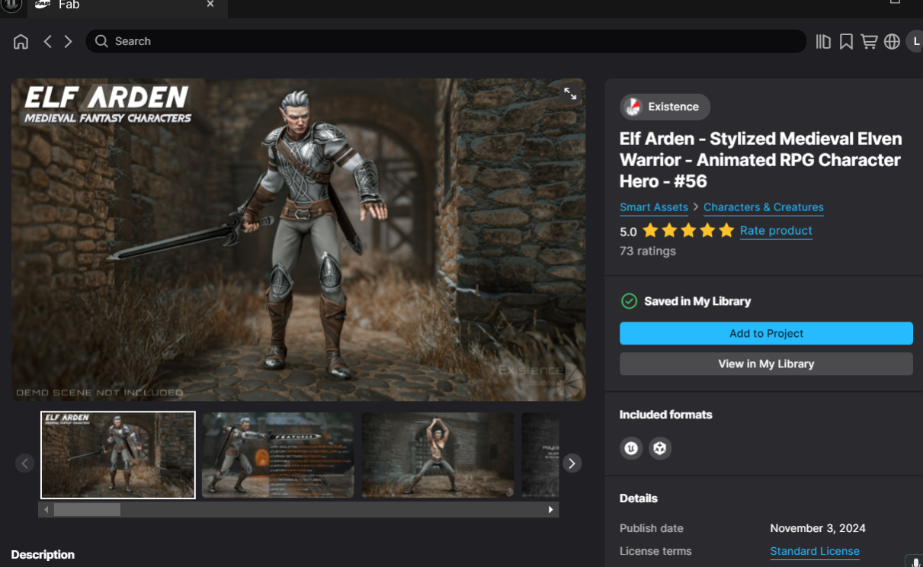Viewport: 923px width, 567px height.
Task: Click the thumbnail scrollbar left arrow
Action: 46,509
